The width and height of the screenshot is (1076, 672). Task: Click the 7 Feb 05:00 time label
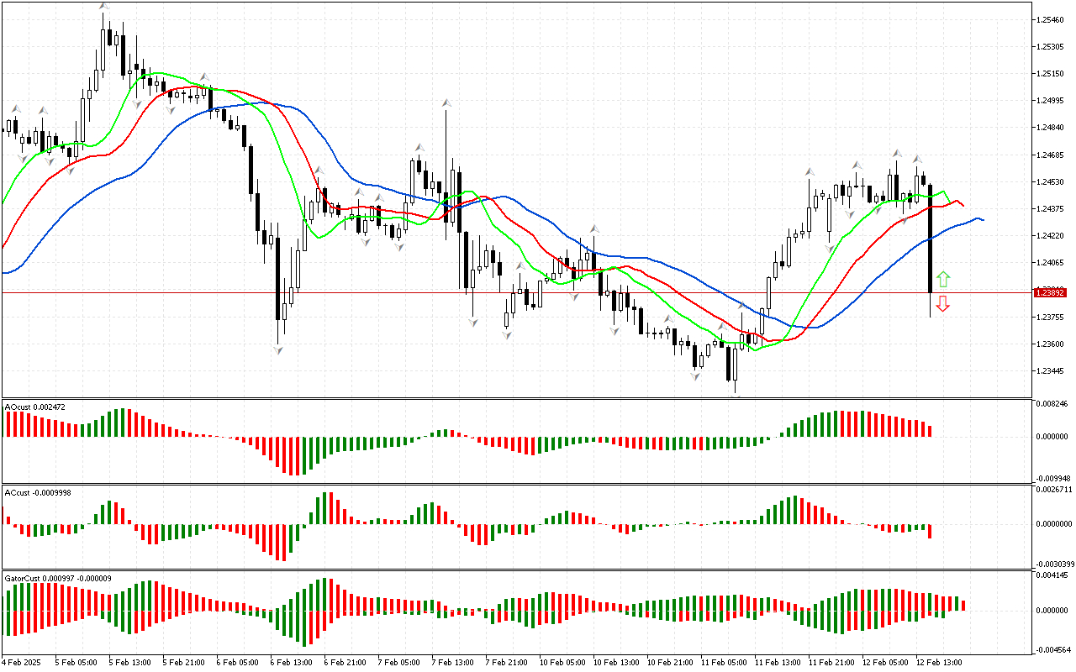pos(399,662)
